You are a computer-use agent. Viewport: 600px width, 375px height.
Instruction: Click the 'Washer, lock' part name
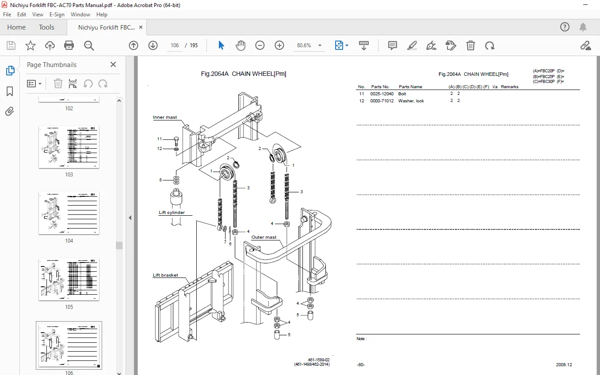pyautogui.click(x=411, y=101)
